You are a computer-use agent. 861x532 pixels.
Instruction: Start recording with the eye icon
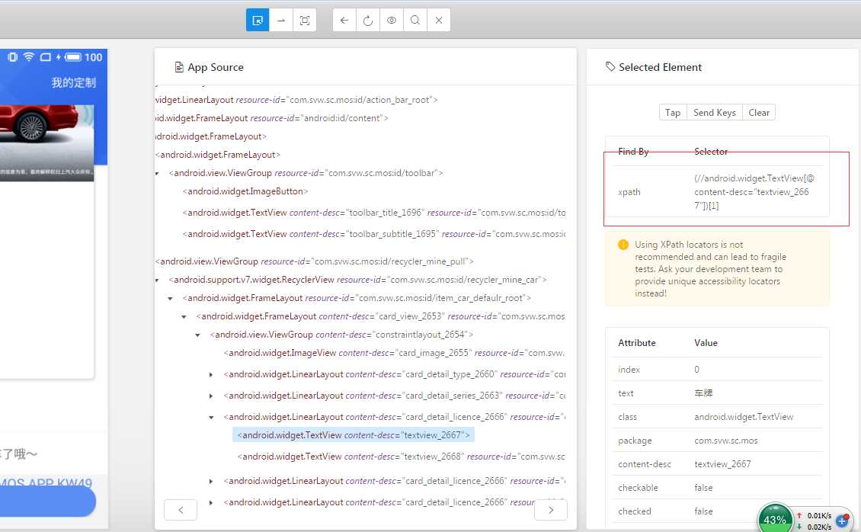tap(392, 21)
